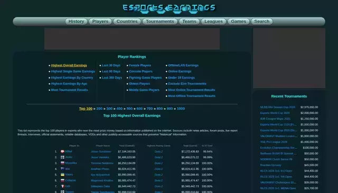This screenshot has width=338, height=193.
Task: Click the French flag beside Ceb
Action: [x=62, y=186]
